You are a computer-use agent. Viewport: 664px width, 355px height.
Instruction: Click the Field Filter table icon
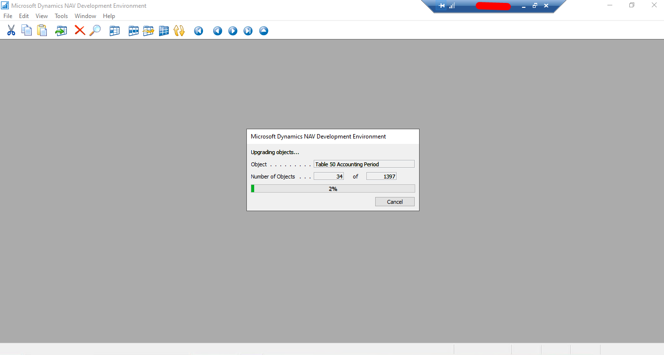(115, 31)
